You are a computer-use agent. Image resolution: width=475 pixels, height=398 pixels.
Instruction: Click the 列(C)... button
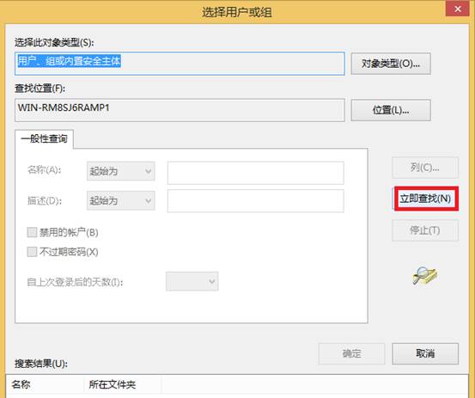tap(425, 168)
